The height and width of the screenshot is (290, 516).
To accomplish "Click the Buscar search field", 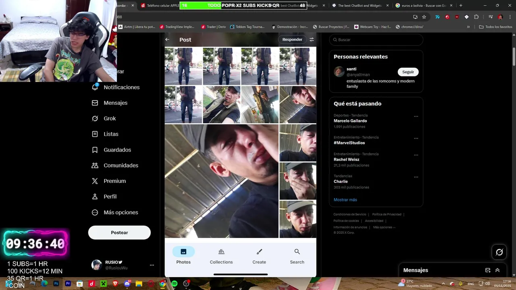I will point(376,39).
